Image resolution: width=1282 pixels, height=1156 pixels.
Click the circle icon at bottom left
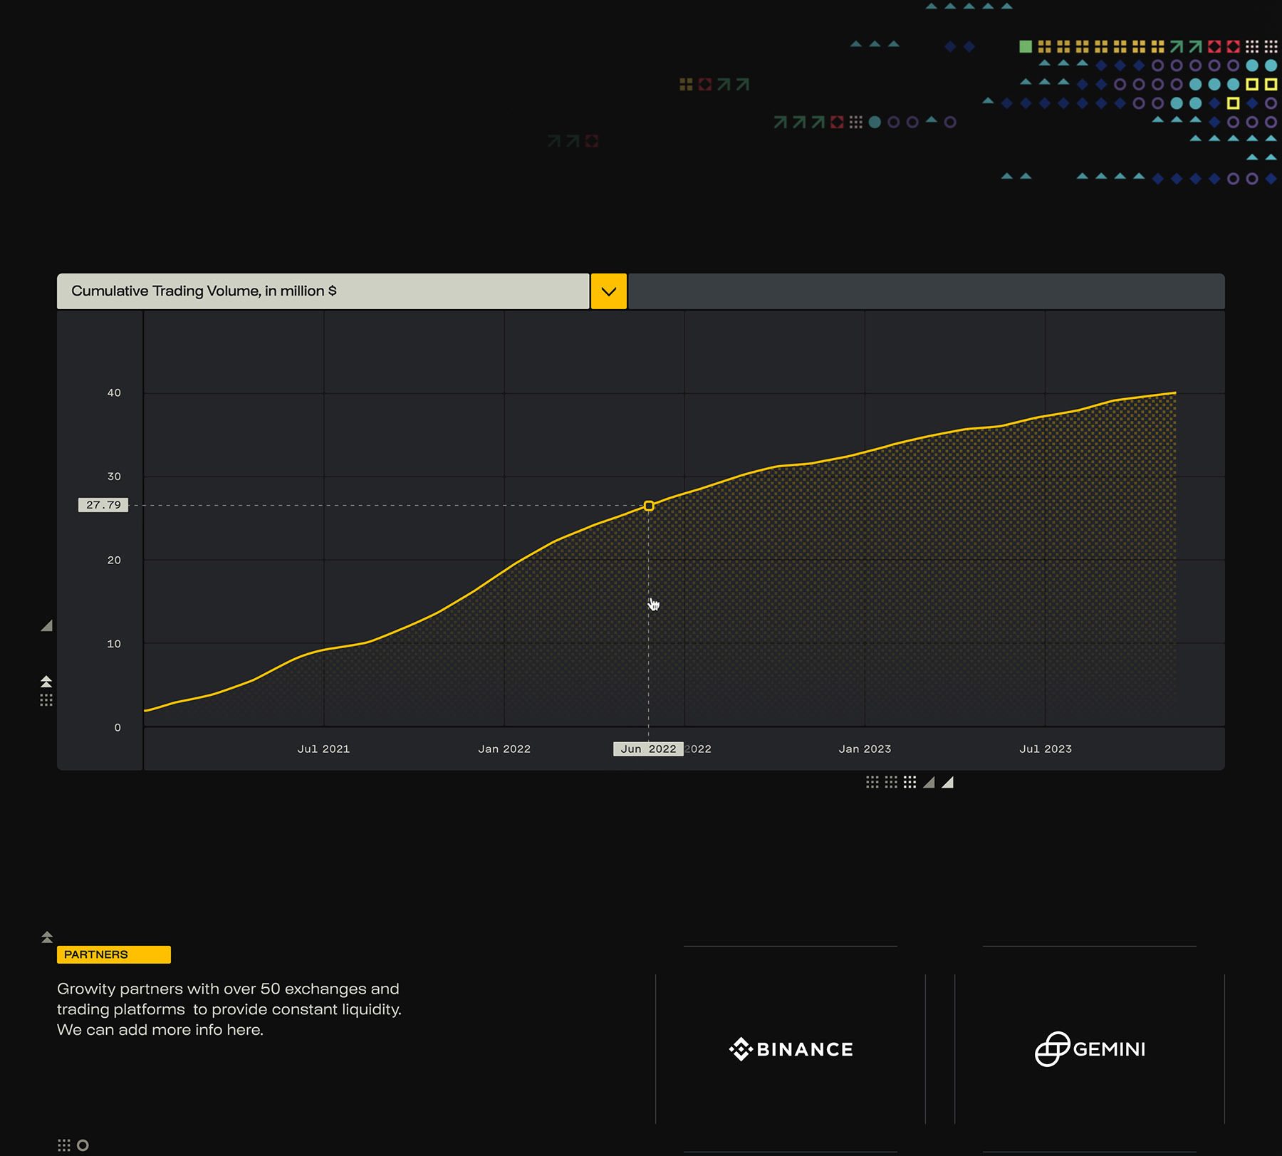coord(83,1145)
